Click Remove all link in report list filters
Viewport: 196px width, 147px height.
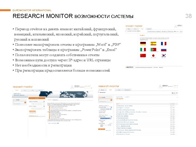[108, 130]
